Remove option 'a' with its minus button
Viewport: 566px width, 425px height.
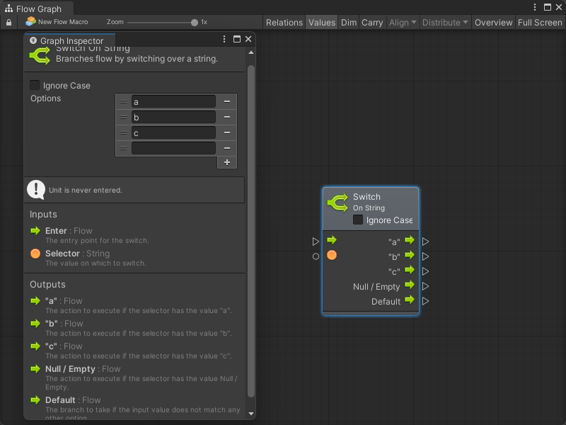(226, 102)
